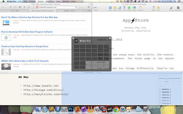Select Heading 5 format radio button

coord(160,101)
